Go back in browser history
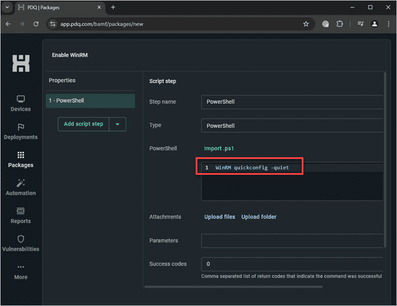397x306 pixels. (x=8, y=24)
